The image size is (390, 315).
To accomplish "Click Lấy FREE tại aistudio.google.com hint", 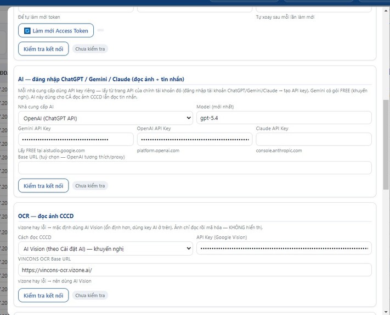I will tap(52, 151).
